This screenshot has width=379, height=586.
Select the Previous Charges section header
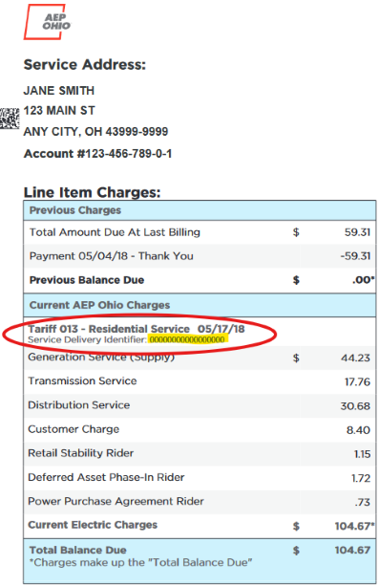point(200,210)
